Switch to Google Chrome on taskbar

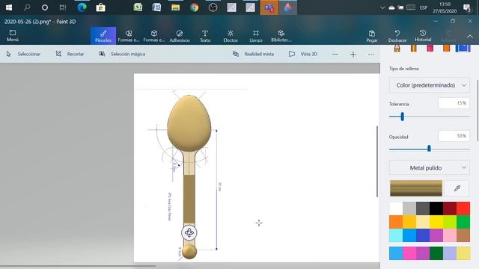[195, 7]
